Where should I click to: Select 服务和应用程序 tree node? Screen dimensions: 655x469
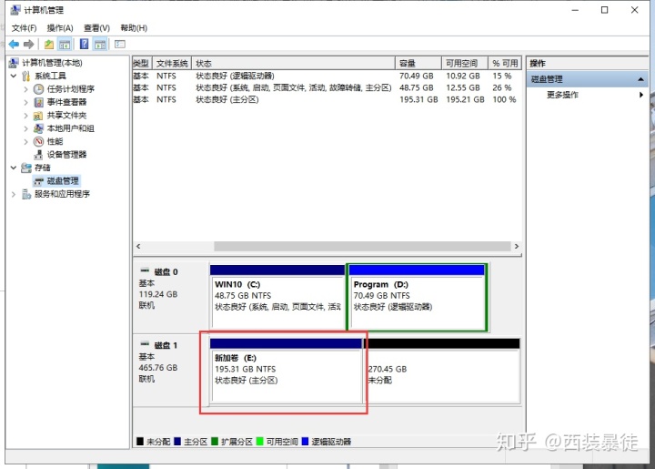tap(62, 194)
